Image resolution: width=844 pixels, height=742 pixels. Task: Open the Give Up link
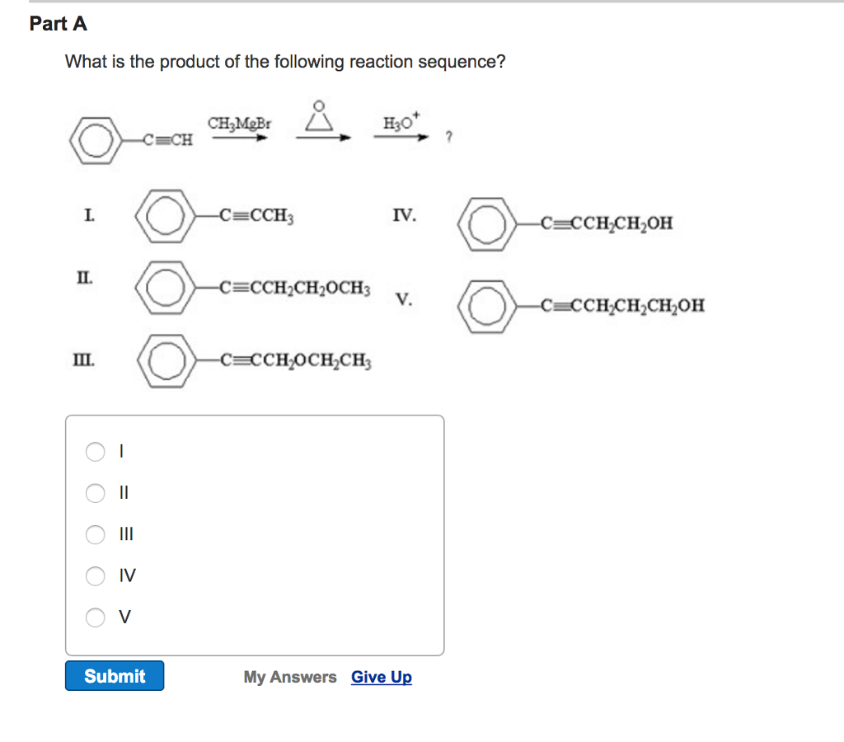coord(381,677)
